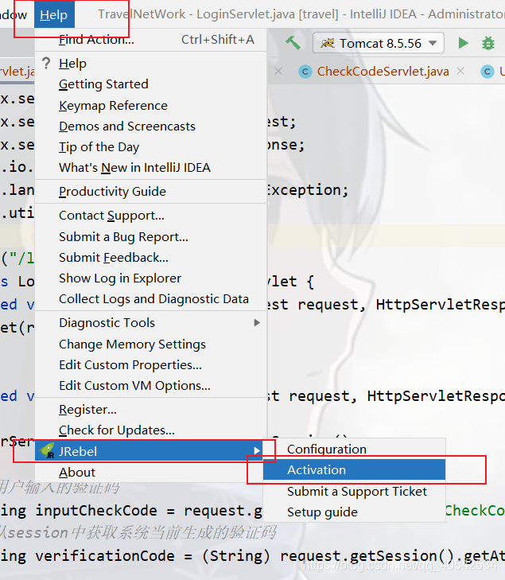Open Keymap Reference
This screenshot has width=505, height=580.
tap(151, 106)
